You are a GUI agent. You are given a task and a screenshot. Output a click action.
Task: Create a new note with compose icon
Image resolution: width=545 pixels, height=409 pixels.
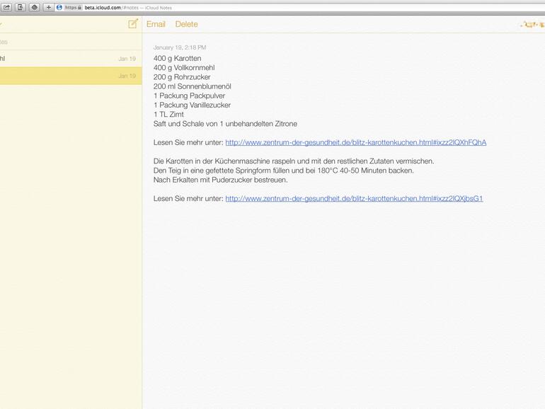[x=133, y=23]
